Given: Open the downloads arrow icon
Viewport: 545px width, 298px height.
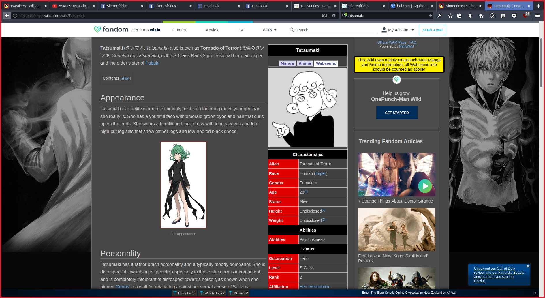Looking at the screenshot, I should click(470, 16).
